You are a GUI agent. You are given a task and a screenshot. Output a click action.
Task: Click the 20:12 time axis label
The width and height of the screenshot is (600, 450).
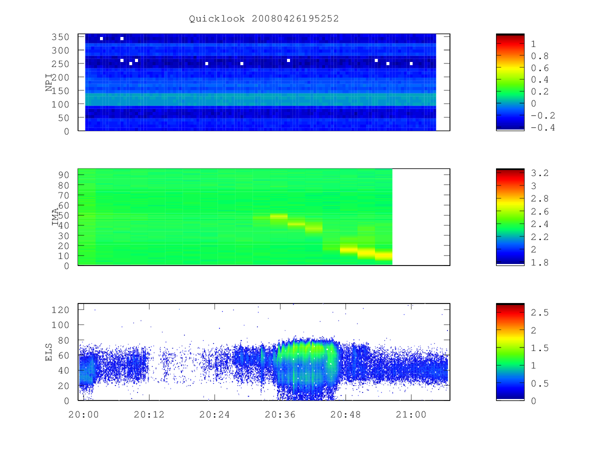(x=149, y=414)
